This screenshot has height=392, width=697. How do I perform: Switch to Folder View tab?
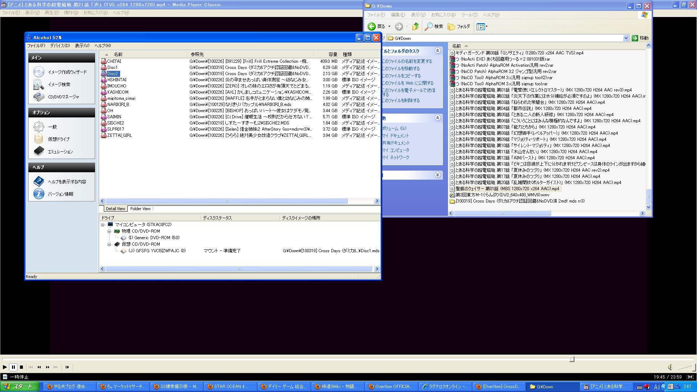point(140,209)
